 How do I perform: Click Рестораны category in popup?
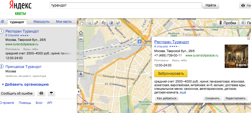pos(161,61)
